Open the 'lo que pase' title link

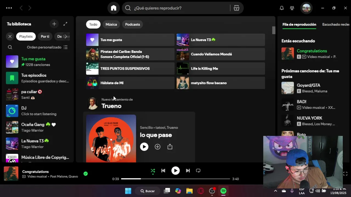point(156,135)
